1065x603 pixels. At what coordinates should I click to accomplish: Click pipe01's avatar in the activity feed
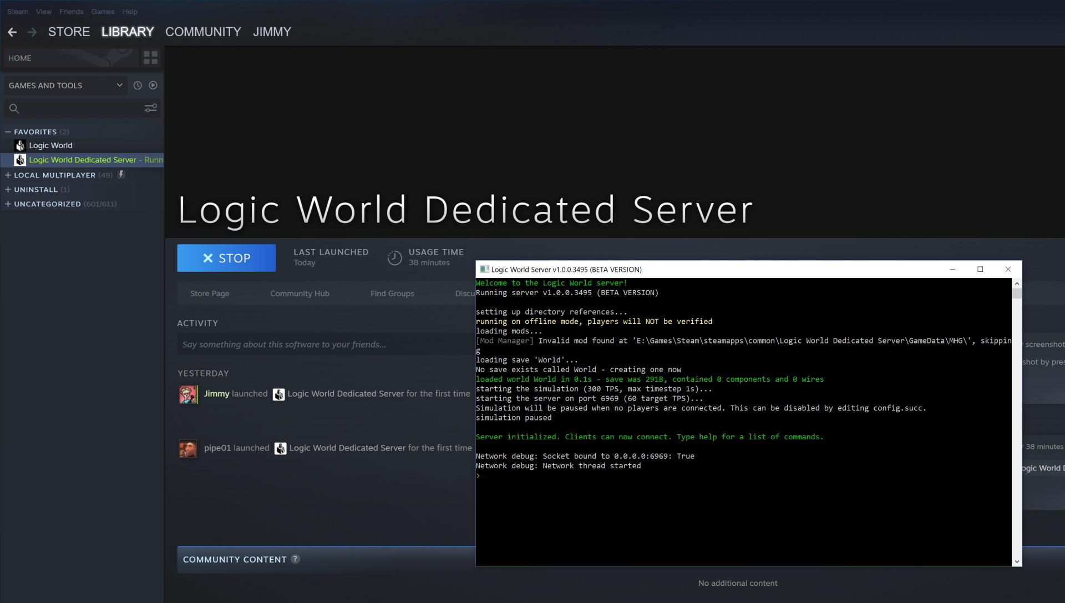coord(188,448)
